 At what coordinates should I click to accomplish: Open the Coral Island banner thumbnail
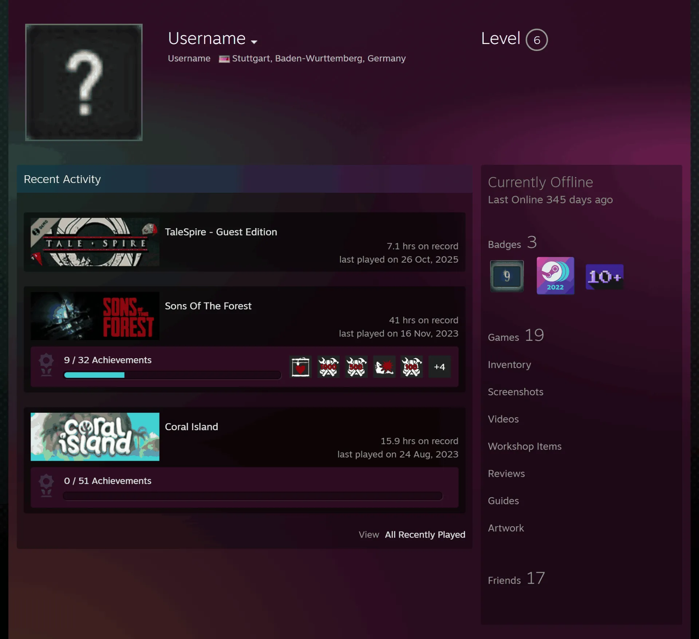(95, 437)
